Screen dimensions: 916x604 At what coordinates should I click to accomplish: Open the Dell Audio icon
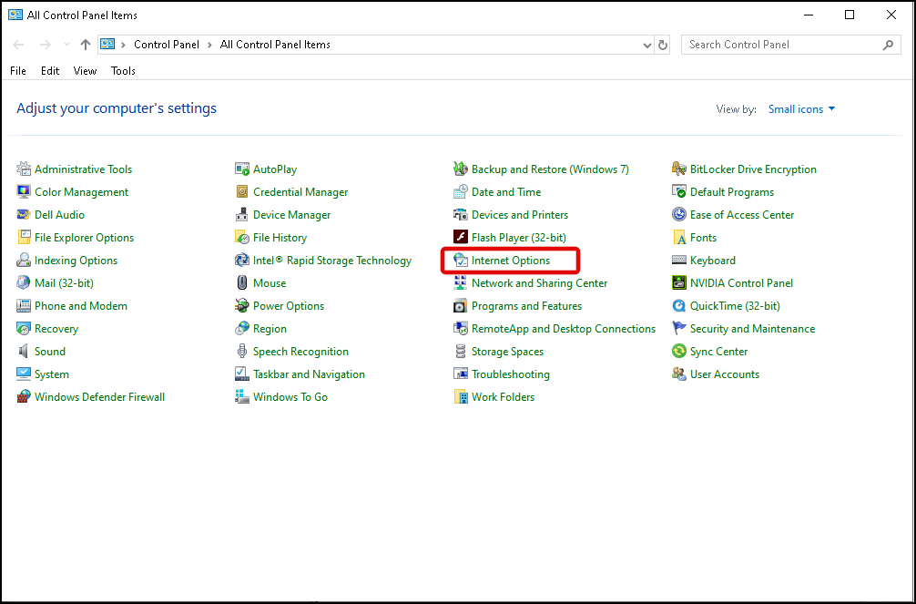pyautogui.click(x=24, y=215)
